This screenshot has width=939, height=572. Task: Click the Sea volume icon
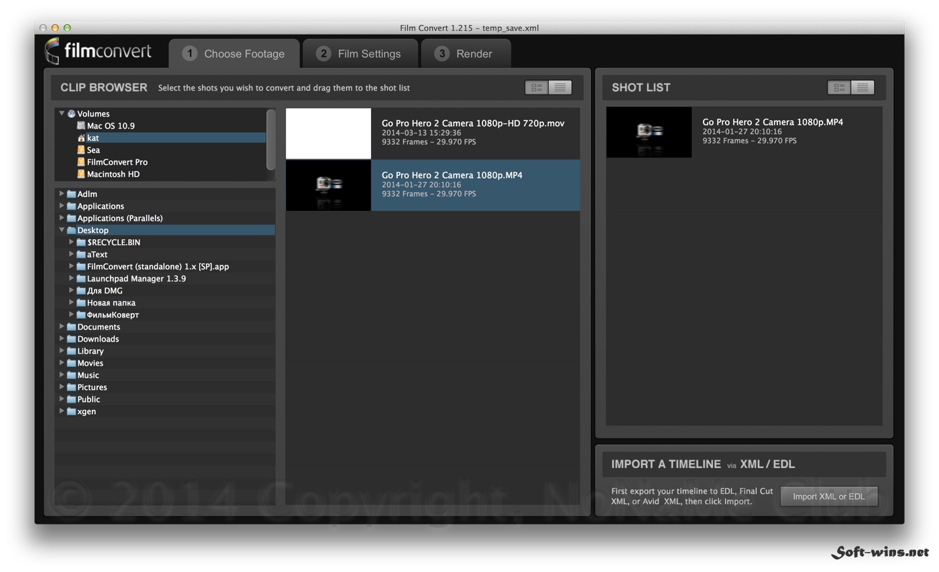(x=81, y=150)
